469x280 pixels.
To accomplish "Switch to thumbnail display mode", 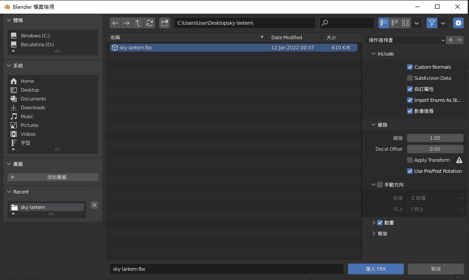I will 405,23.
